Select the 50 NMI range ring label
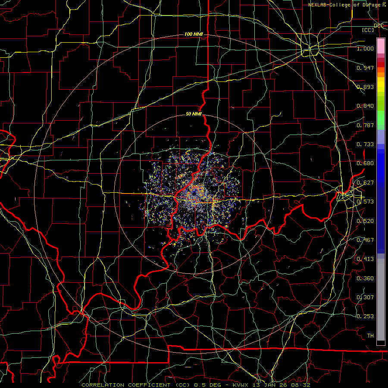The image size is (388, 388). pos(194,114)
